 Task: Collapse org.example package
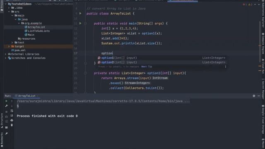click(19, 23)
